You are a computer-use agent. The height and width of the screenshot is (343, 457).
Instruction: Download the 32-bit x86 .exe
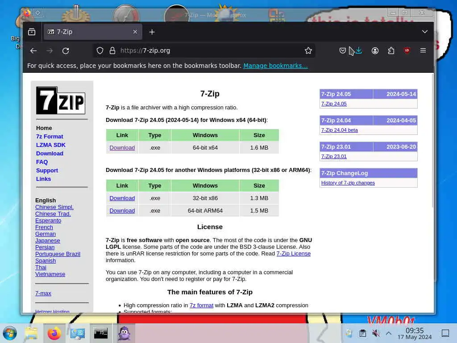(x=122, y=198)
